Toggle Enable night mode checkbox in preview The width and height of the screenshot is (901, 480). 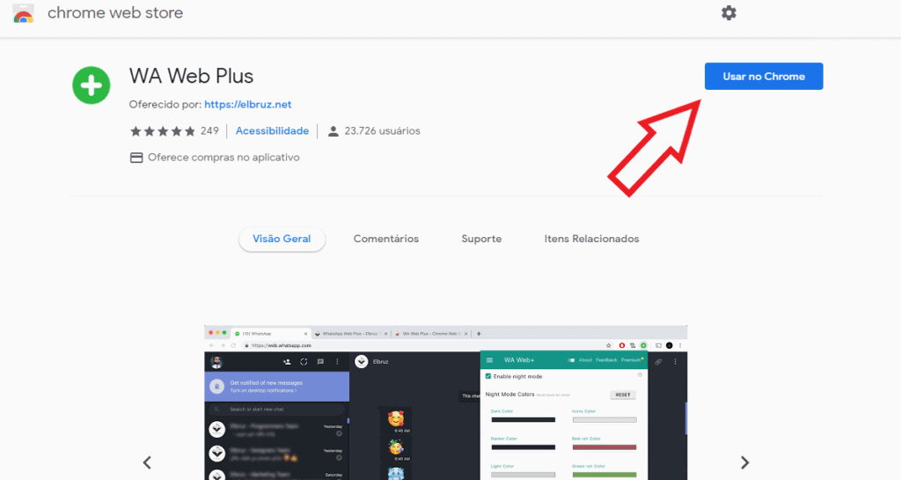(x=487, y=377)
